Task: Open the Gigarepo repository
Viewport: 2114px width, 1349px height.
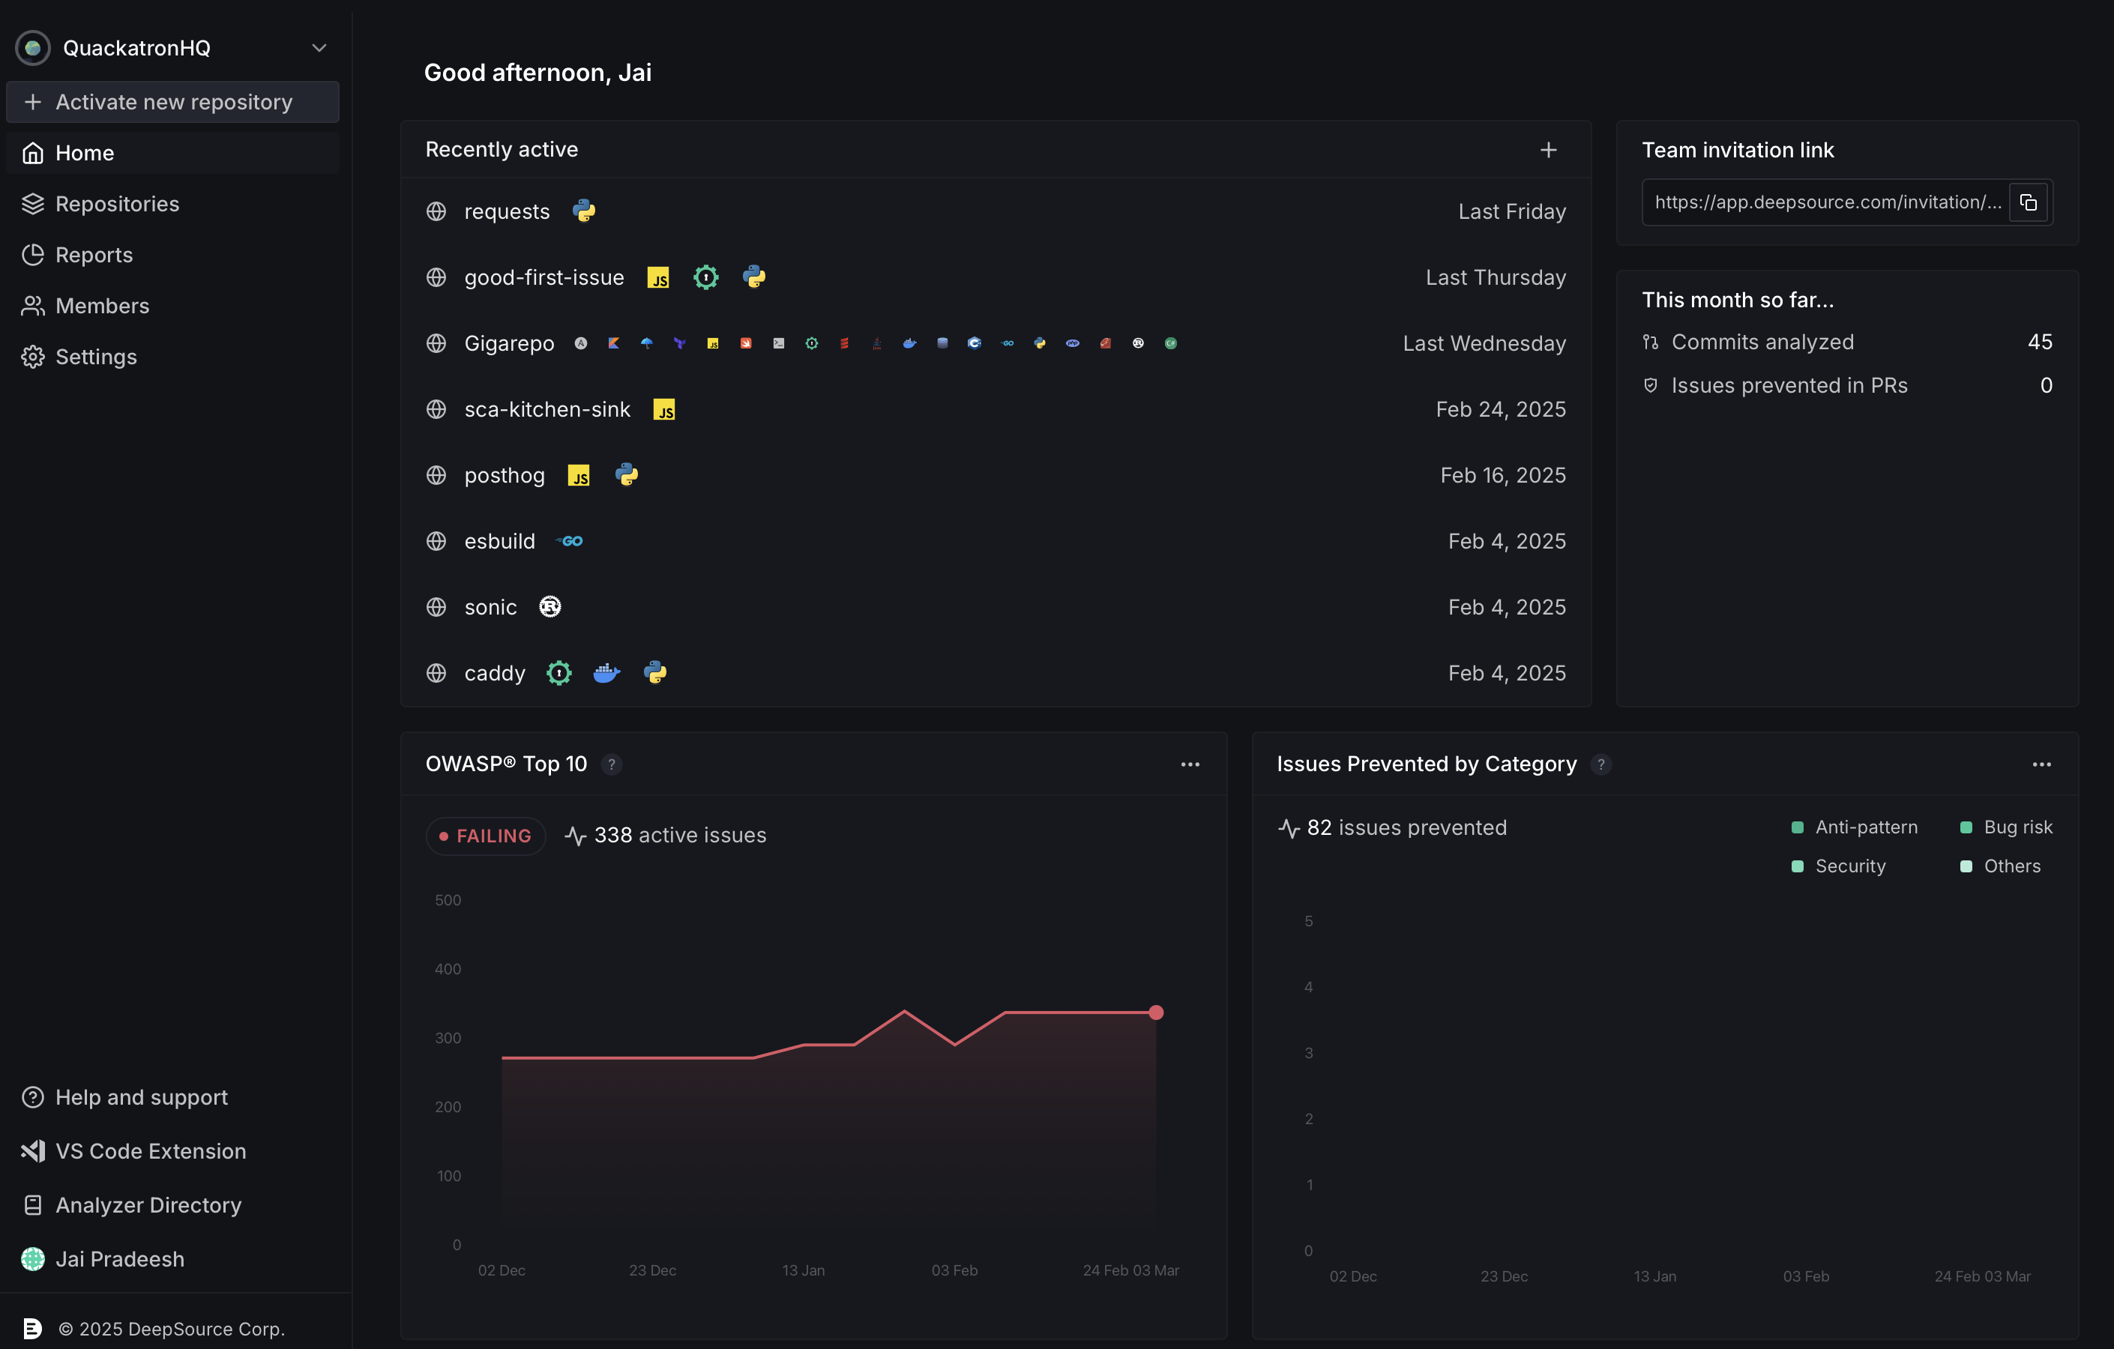Action: click(509, 343)
